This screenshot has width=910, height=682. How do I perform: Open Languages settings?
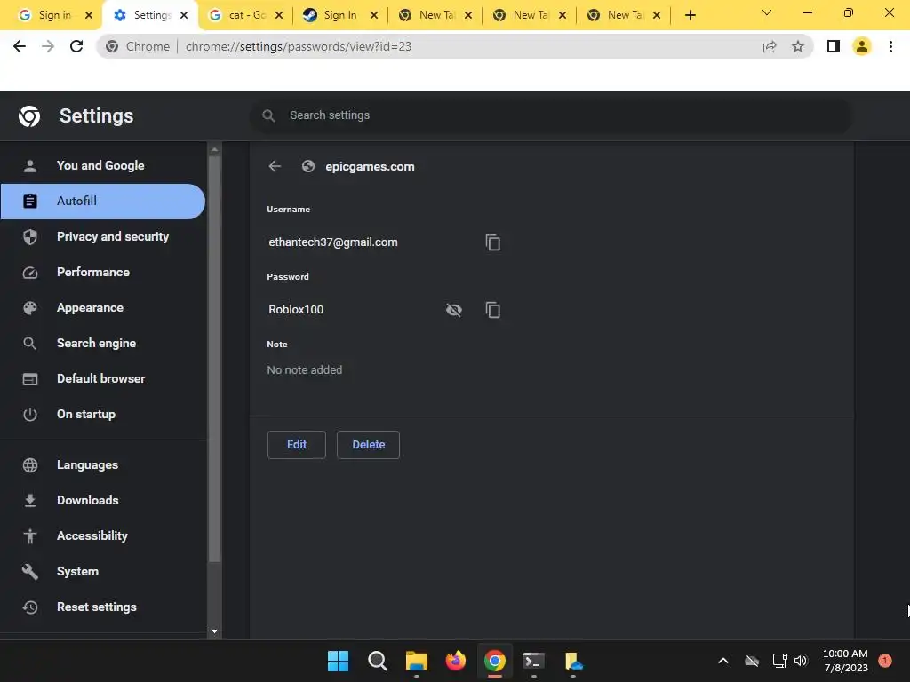[x=103, y=465]
